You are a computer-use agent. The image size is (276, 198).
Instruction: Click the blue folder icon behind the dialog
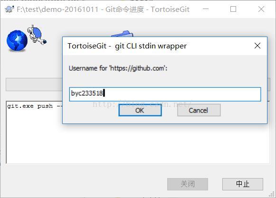(122, 34)
